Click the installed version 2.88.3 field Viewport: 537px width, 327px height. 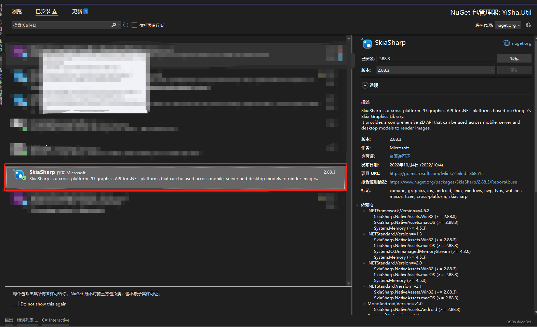click(436, 59)
